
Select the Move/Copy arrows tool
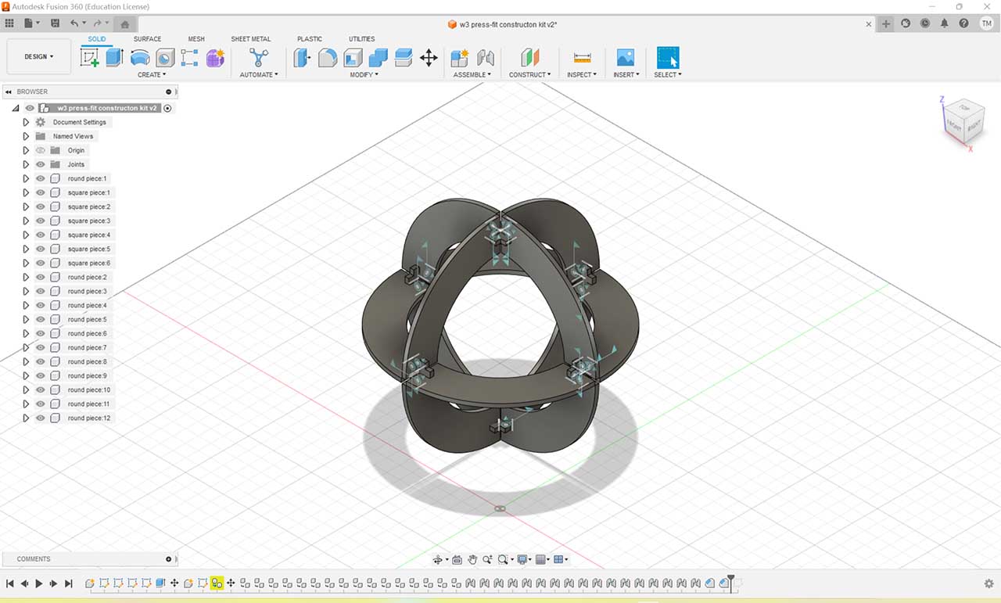[x=429, y=58]
